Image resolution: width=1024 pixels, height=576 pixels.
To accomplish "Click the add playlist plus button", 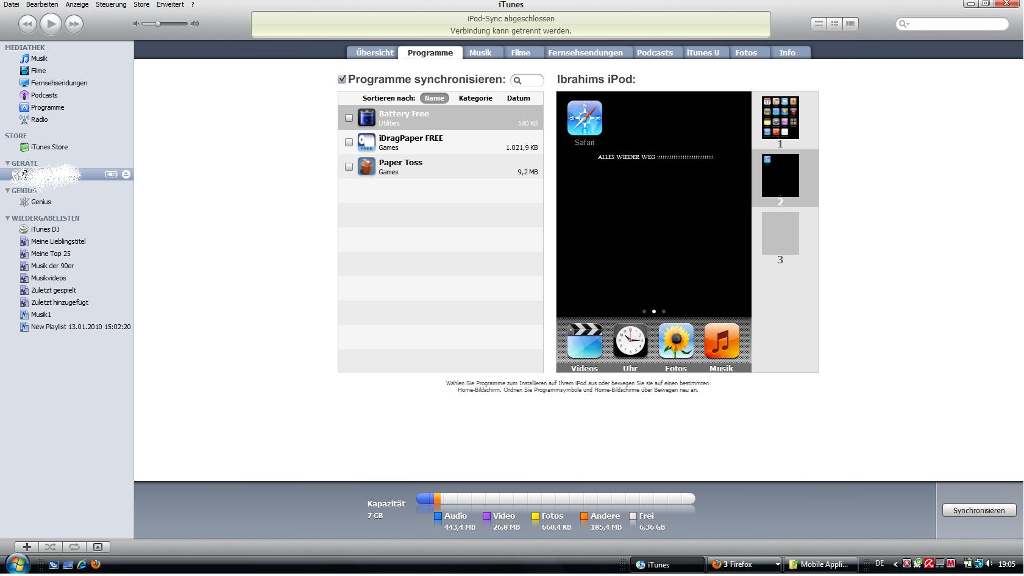I will click(27, 547).
